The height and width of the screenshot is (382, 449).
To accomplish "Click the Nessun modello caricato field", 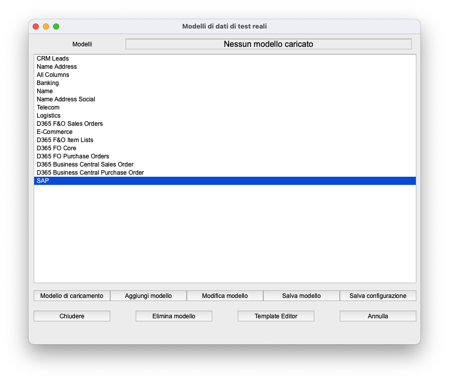I will [268, 44].
